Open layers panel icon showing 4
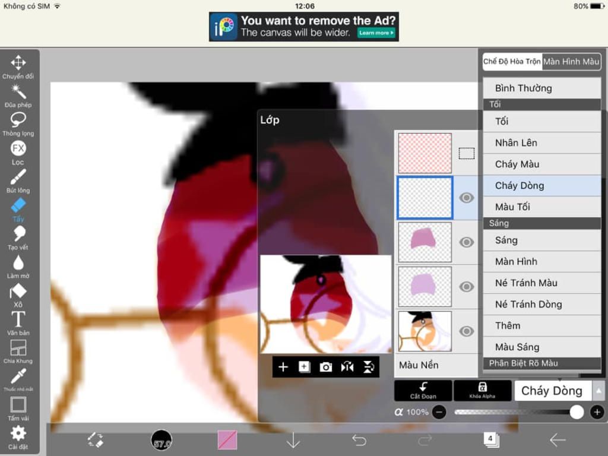 (491, 440)
